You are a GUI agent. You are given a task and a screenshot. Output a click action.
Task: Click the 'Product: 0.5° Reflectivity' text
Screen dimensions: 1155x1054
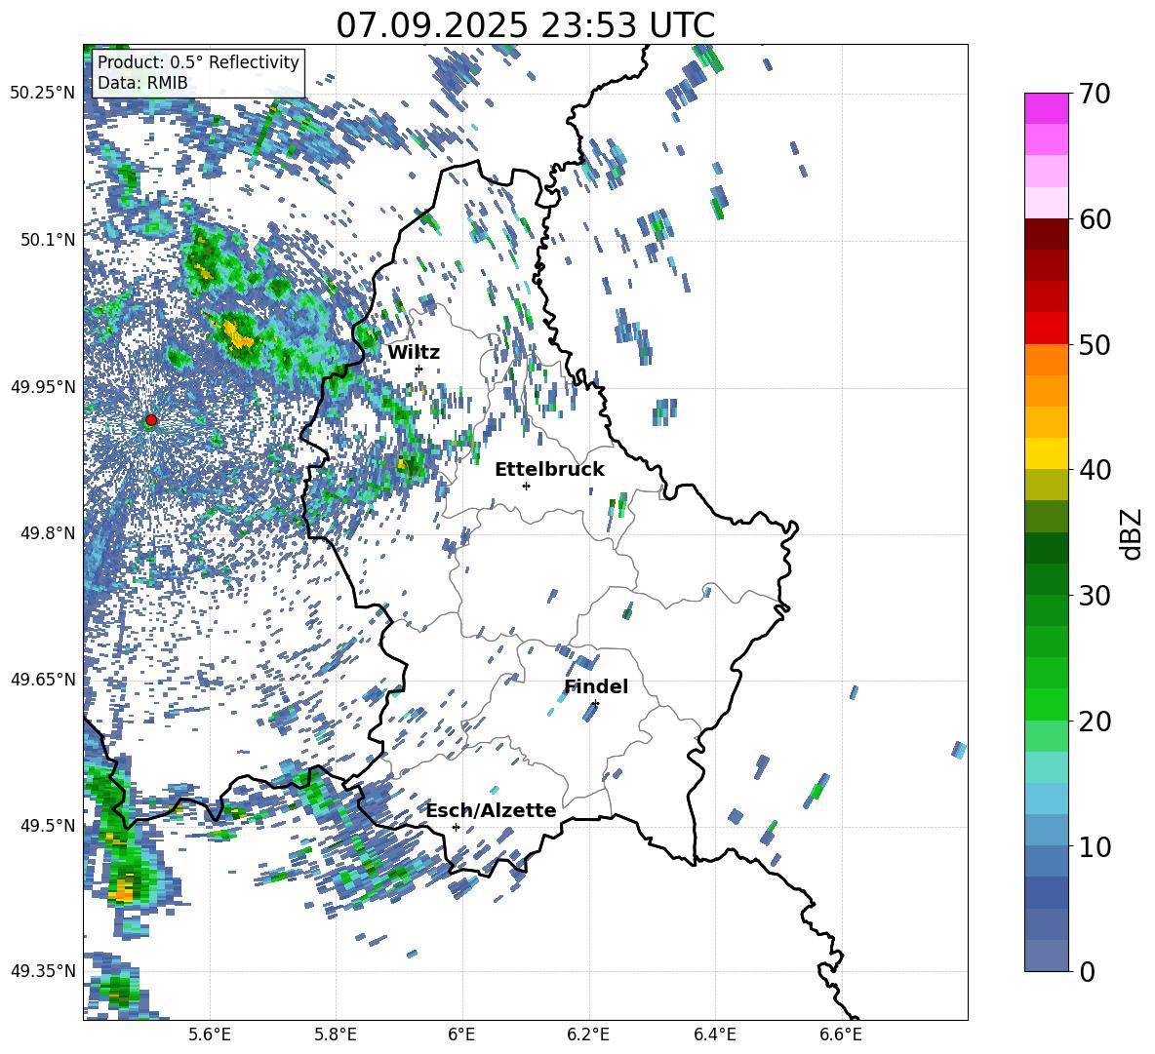198,61
